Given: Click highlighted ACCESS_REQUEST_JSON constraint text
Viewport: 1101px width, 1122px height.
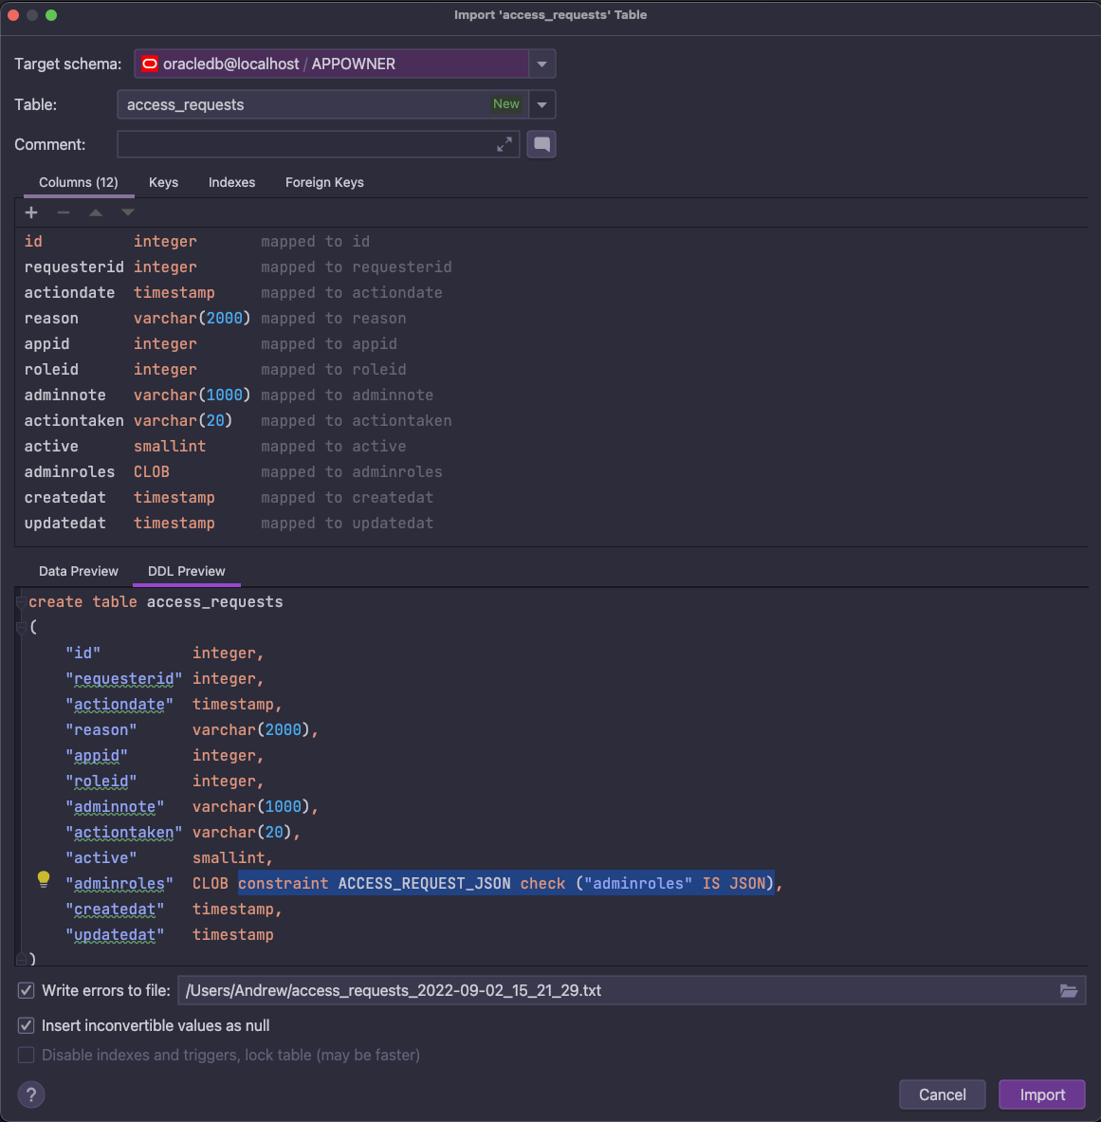Looking at the screenshot, I should (424, 884).
